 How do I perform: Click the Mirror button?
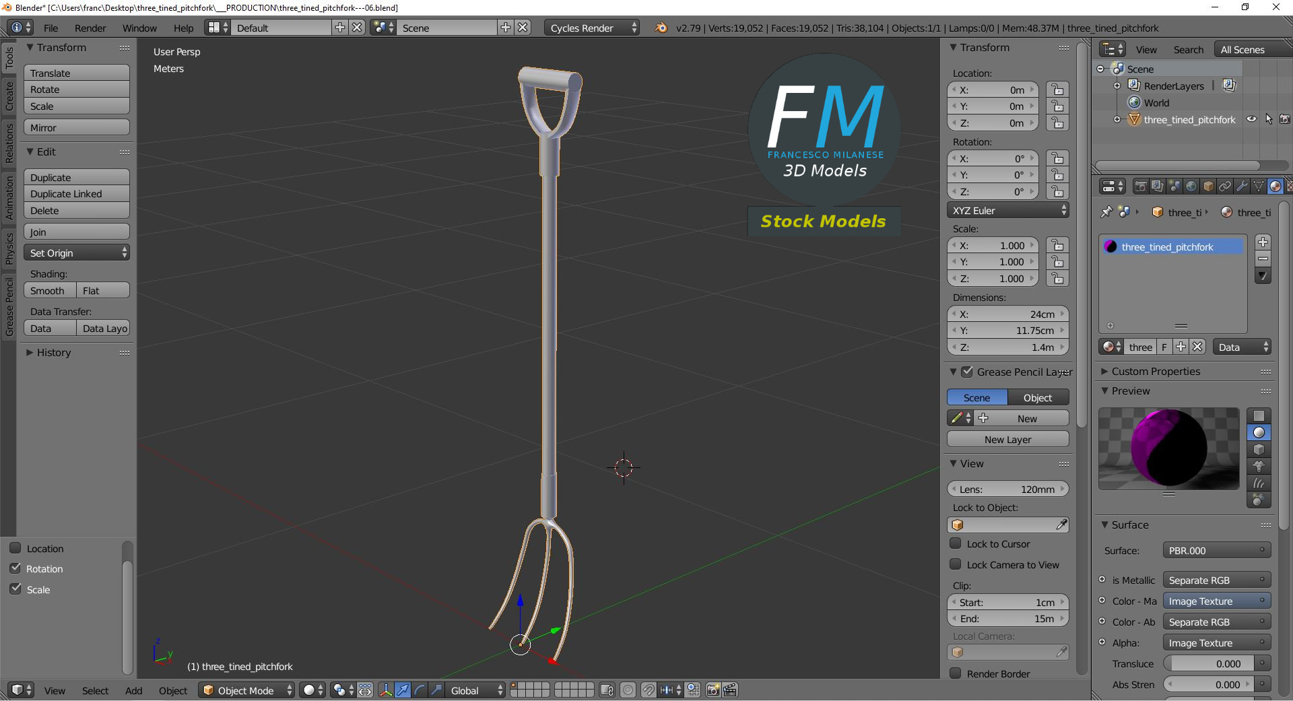click(77, 127)
